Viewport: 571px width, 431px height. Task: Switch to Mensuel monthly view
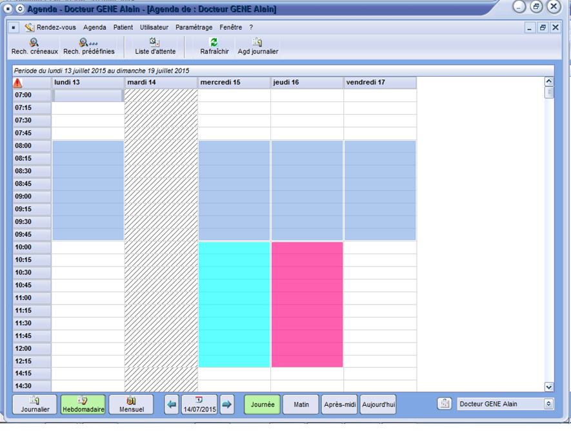(x=131, y=405)
